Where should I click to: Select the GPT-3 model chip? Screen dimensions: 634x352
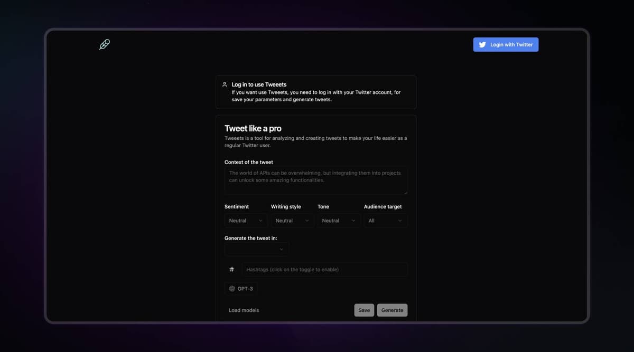pos(241,288)
